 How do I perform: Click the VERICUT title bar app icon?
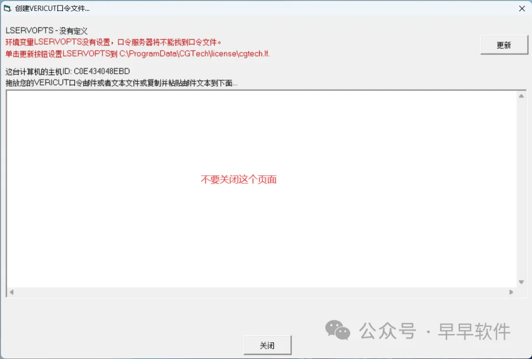pyautogui.click(x=7, y=8)
